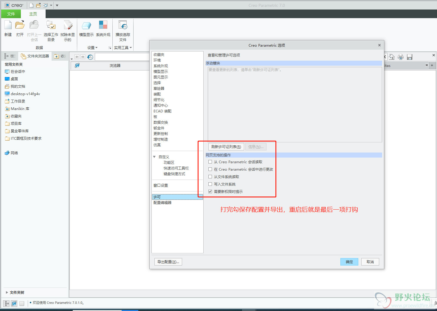Enable 在 Creo Parametric 会话中进行更改 checkbox

tap(210, 169)
